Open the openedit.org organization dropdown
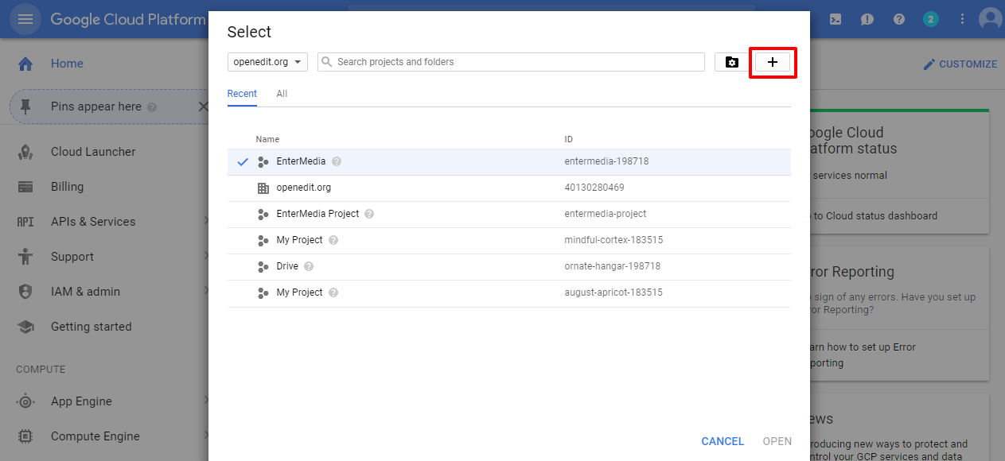The width and height of the screenshot is (1005, 461). 267,62
